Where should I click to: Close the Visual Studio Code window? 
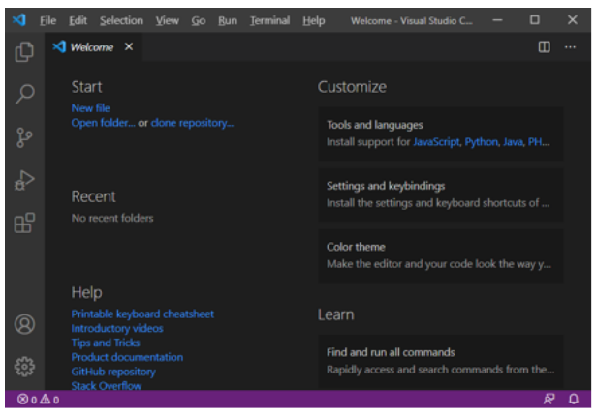tap(572, 19)
